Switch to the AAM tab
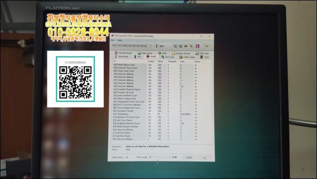Viewport: 317px width, 179px height. 162,53
